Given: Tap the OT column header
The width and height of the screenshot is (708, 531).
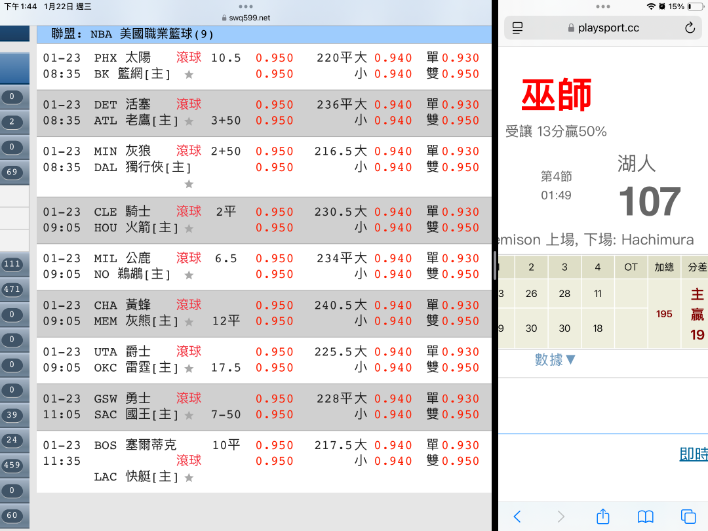Looking at the screenshot, I should pyautogui.click(x=631, y=267).
